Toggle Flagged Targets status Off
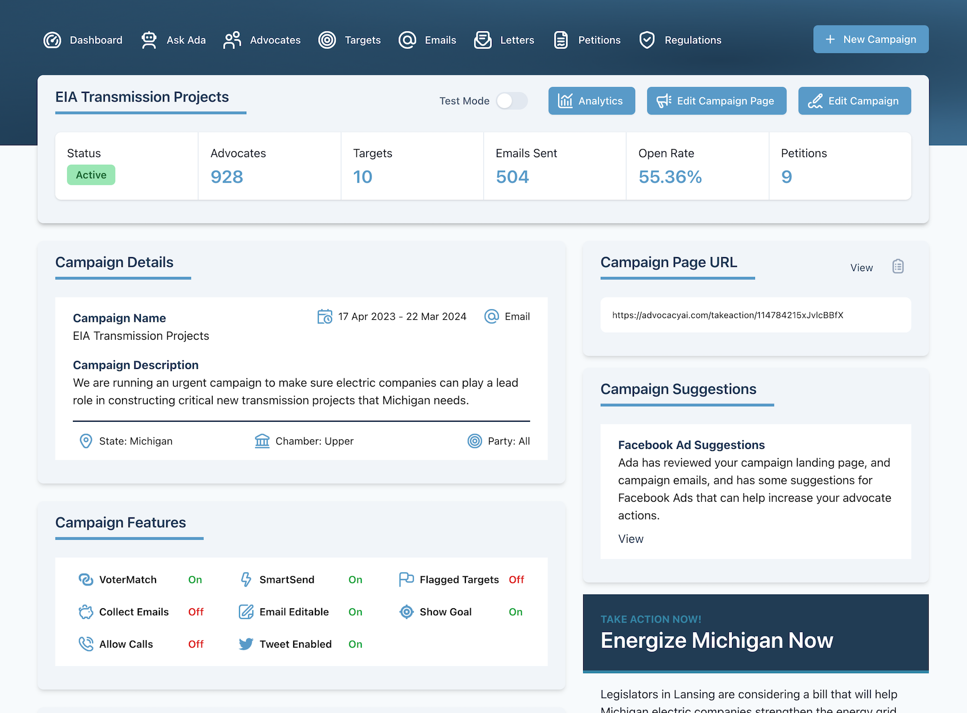Viewport: 967px width, 713px height. (516, 580)
